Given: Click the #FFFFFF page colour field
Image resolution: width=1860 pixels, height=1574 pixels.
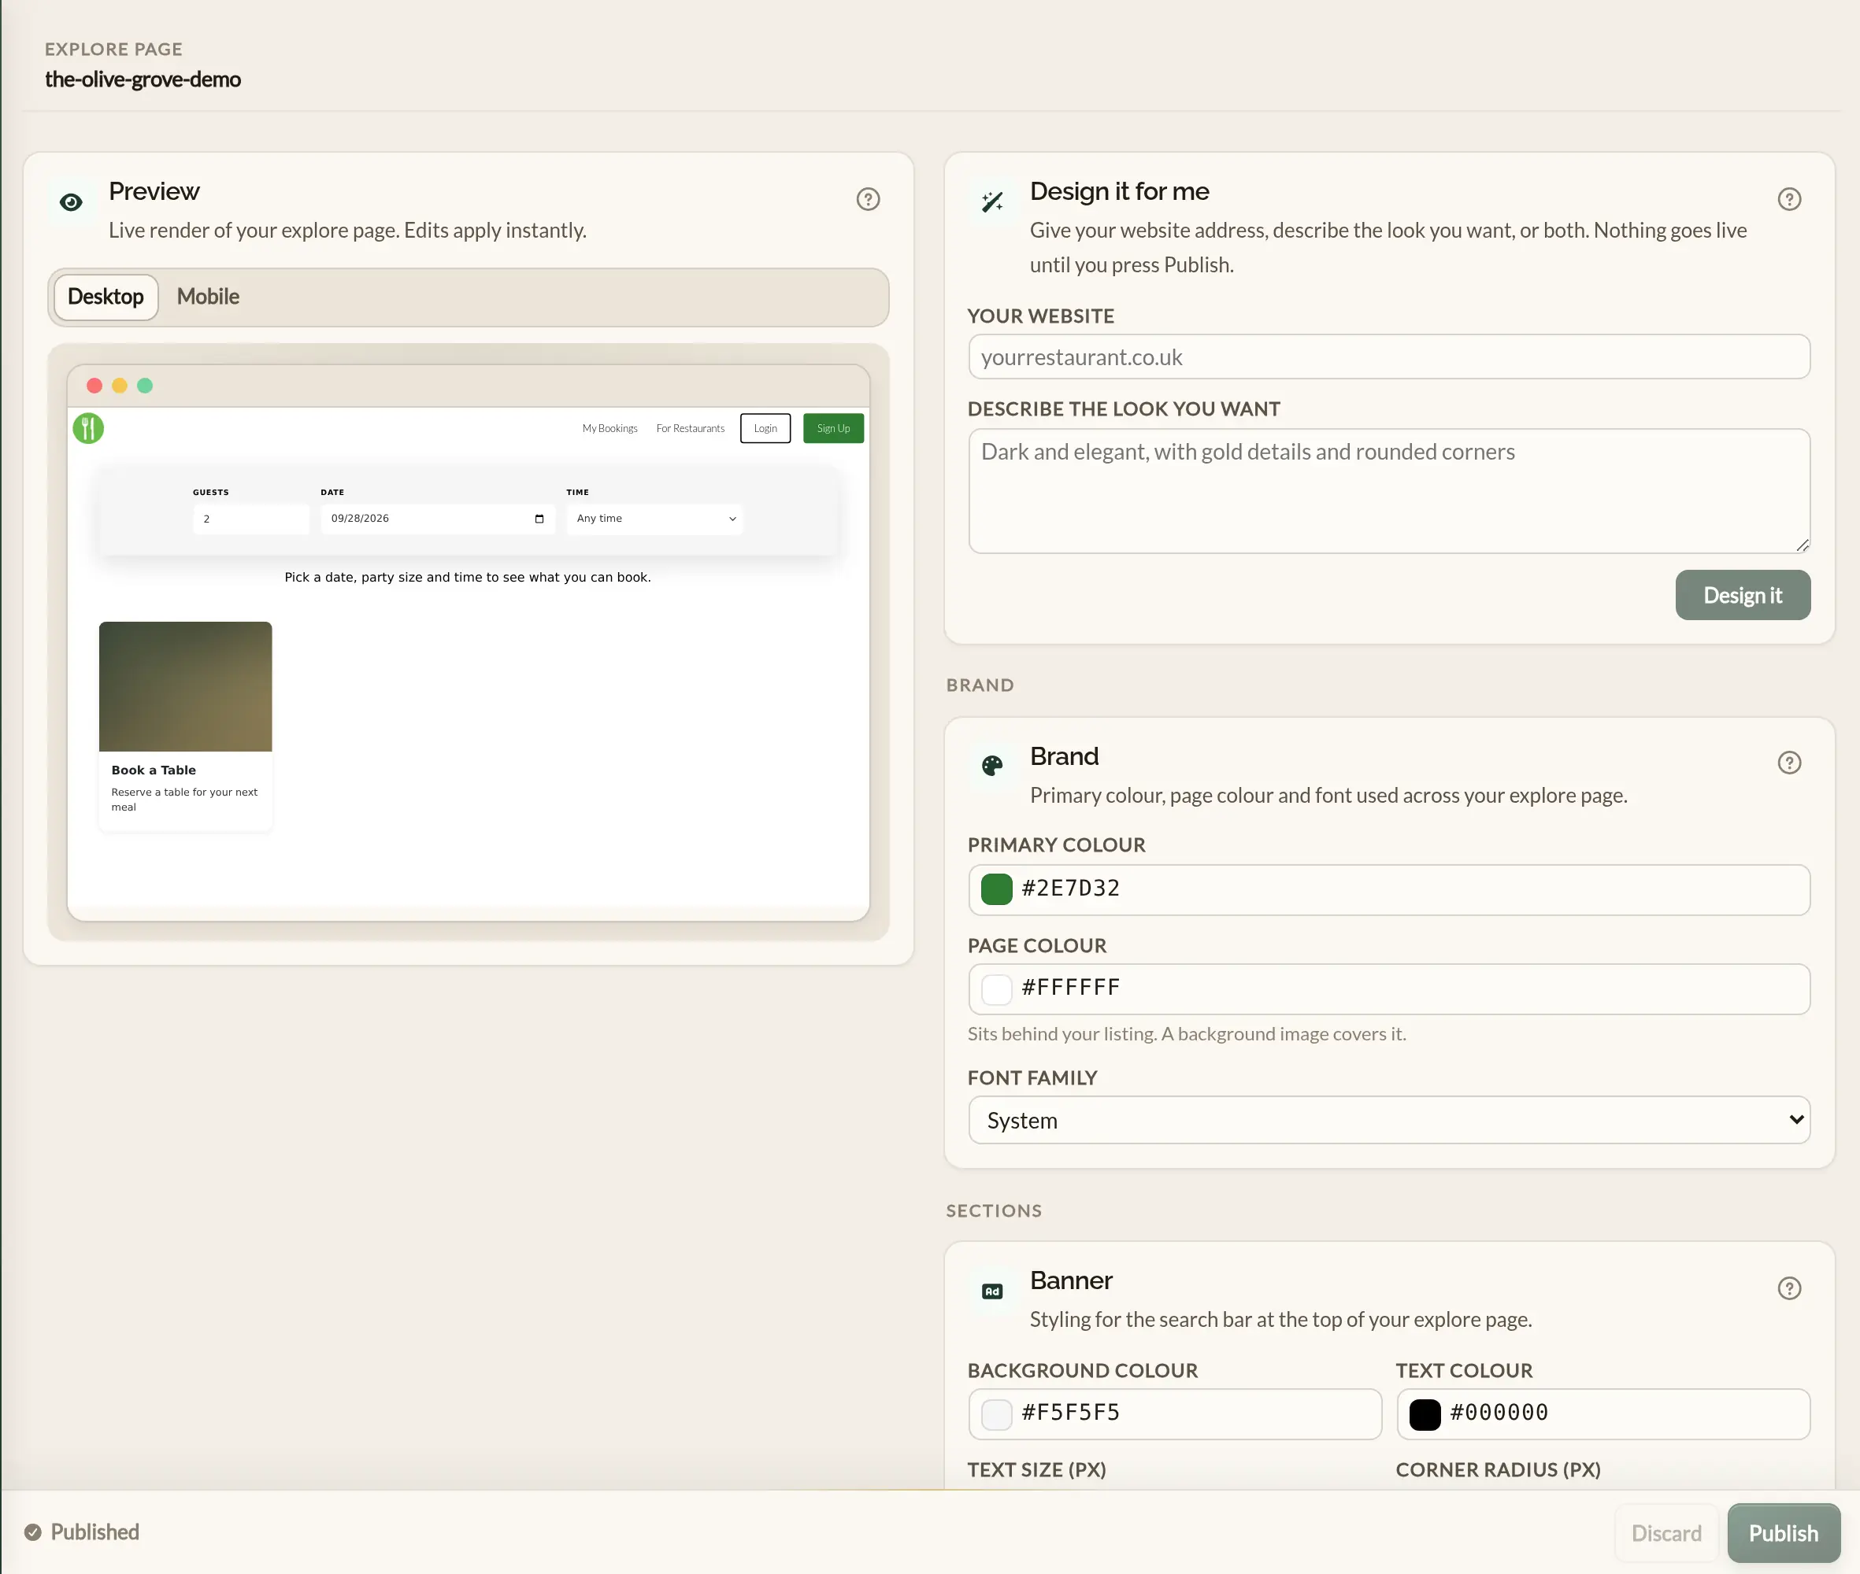Looking at the screenshot, I should 1388,988.
